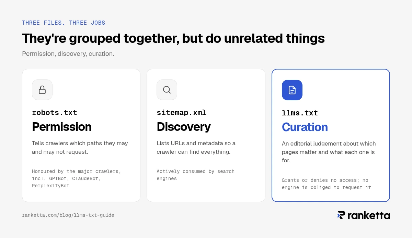
Task: Click the subtitle "Permission, discovery, curation."
Action: click(68, 54)
